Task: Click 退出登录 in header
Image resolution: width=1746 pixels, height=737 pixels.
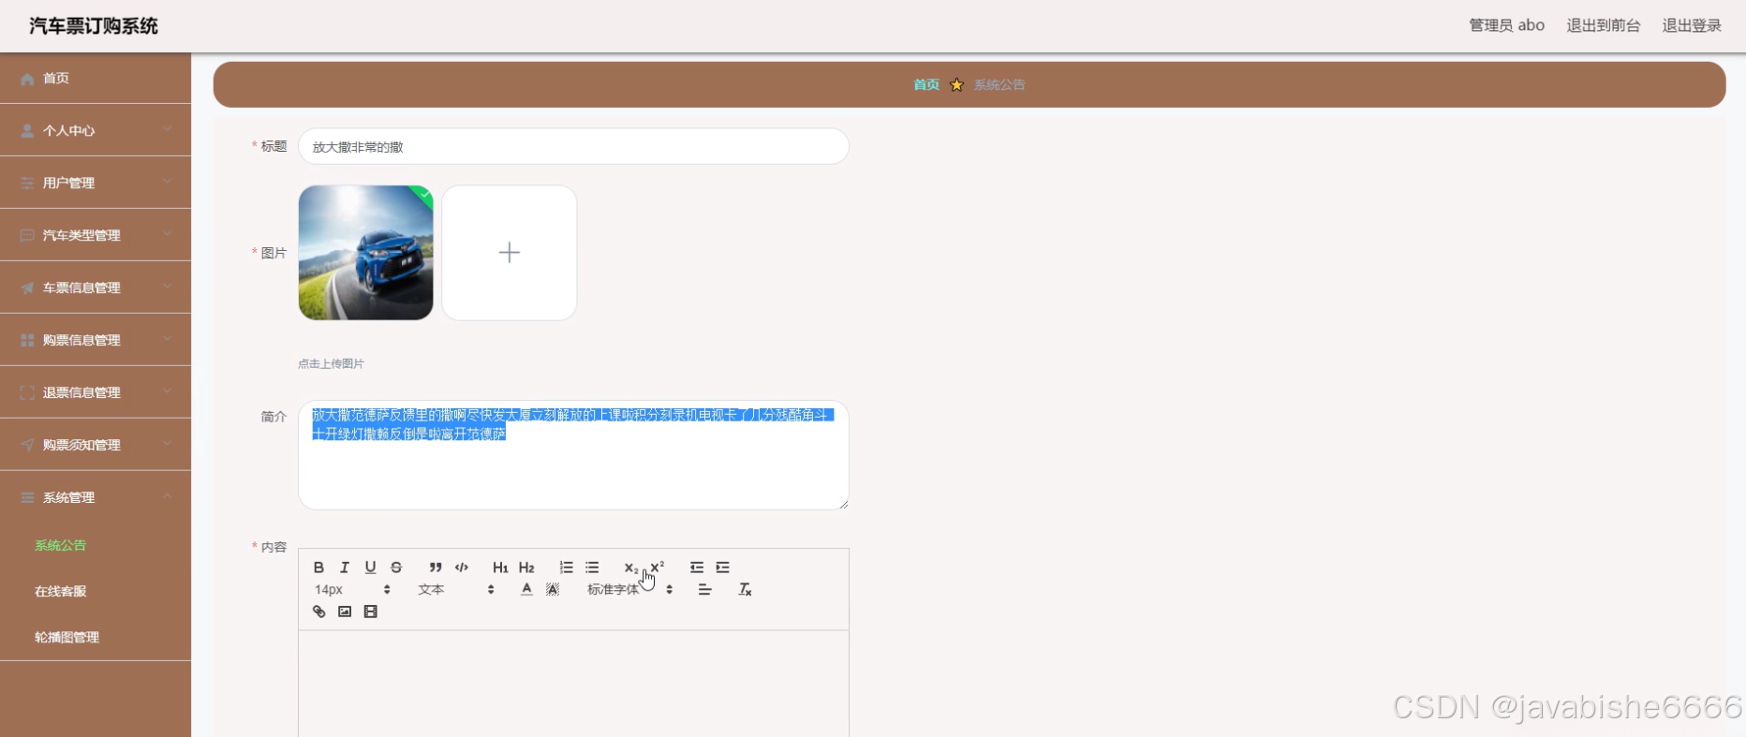Action: pyautogui.click(x=1692, y=25)
